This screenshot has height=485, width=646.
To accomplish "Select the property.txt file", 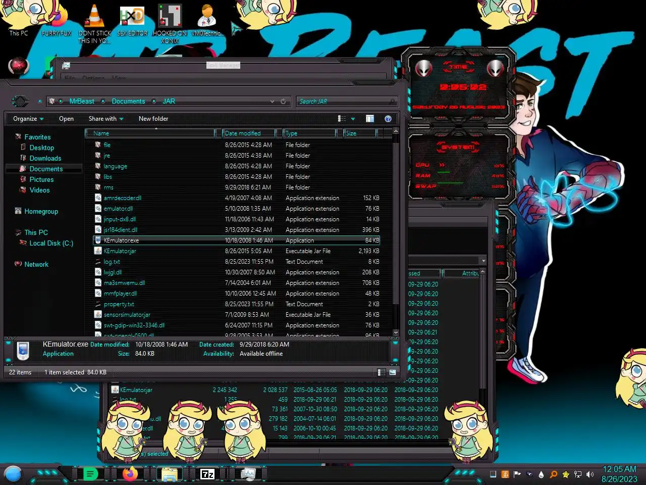I will pos(237,304).
